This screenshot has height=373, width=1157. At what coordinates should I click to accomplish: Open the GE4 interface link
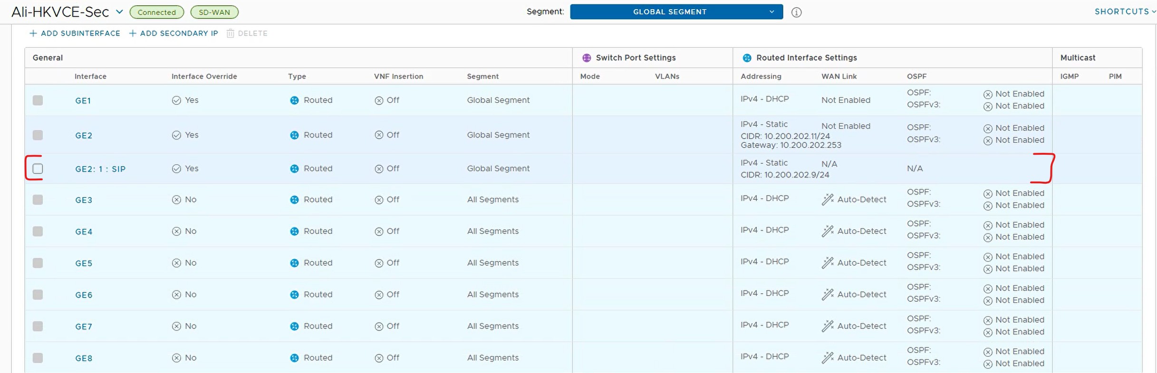(84, 232)
